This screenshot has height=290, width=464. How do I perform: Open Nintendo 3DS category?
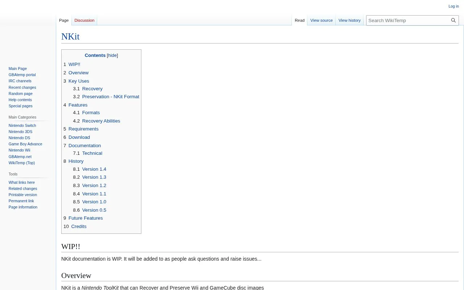pos(20,132)
